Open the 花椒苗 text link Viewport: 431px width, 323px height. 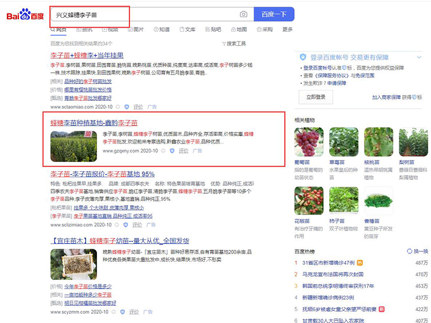(302, 221)
